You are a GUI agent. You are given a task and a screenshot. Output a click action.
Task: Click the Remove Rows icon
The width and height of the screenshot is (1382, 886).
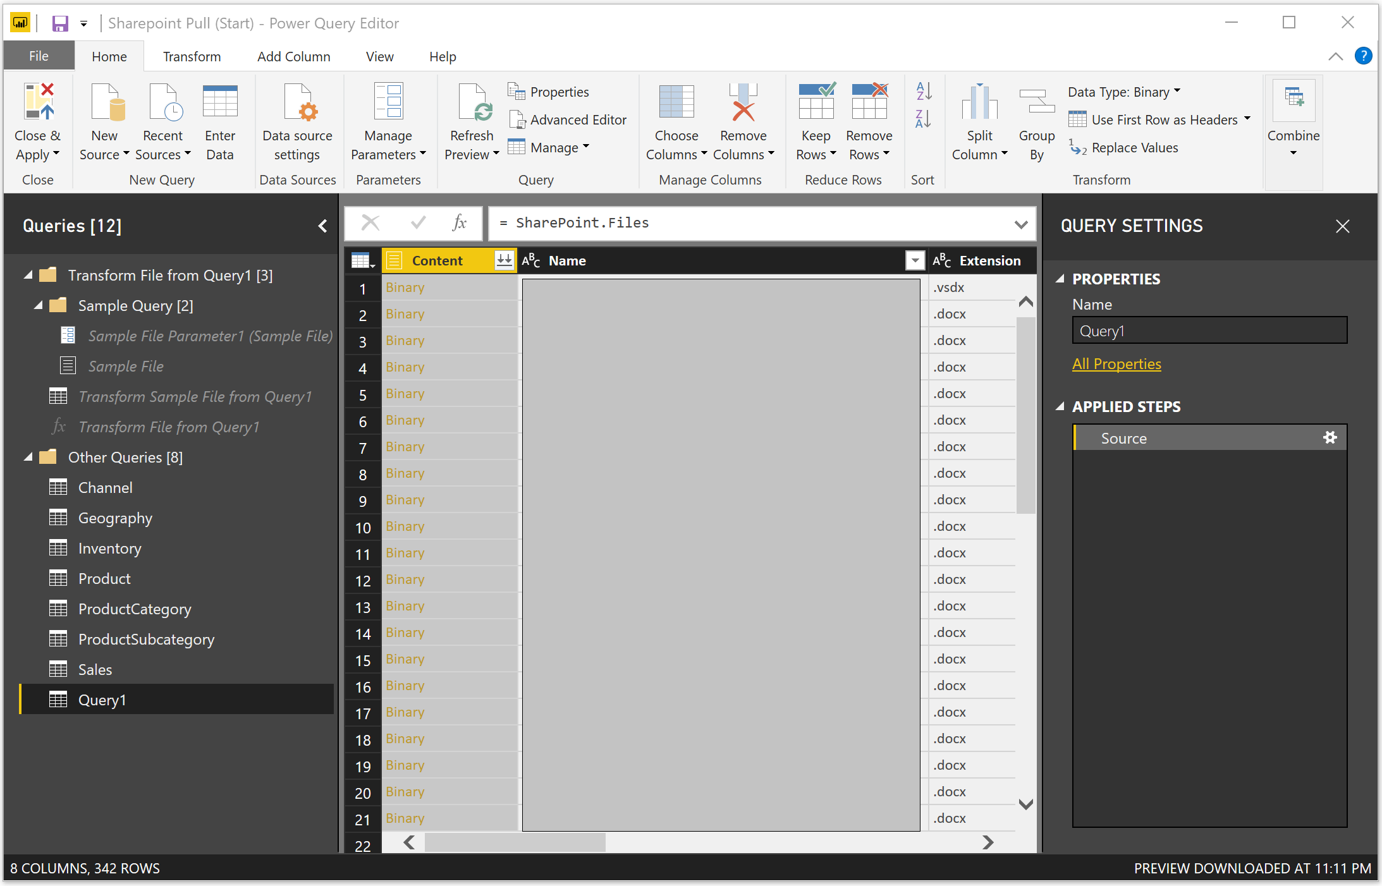[x=869, y=102]
